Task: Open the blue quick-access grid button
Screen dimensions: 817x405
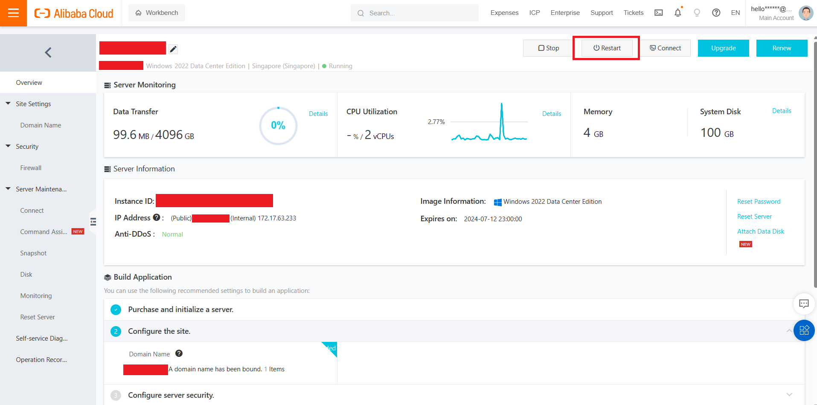Action: click(x=804, y=330)
